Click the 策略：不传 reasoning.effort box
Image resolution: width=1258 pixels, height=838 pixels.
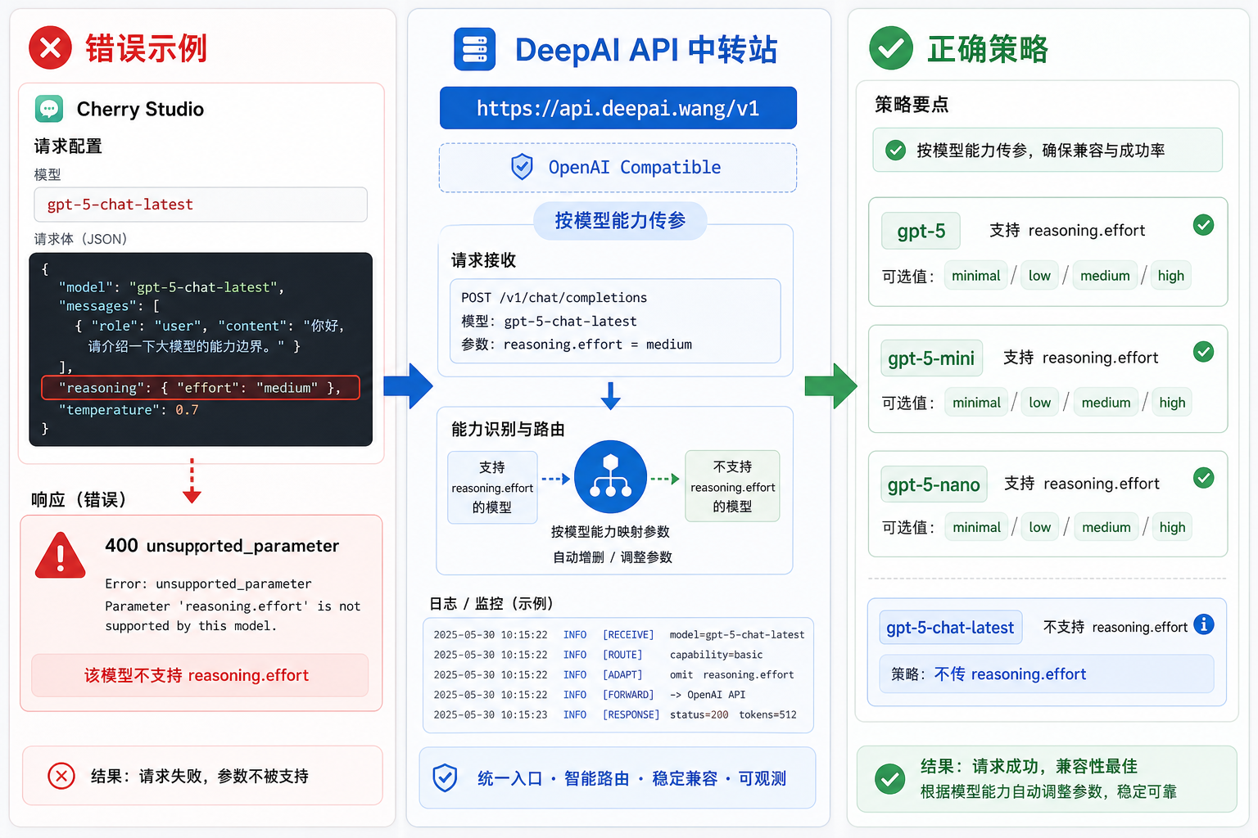coord(1046,674)
